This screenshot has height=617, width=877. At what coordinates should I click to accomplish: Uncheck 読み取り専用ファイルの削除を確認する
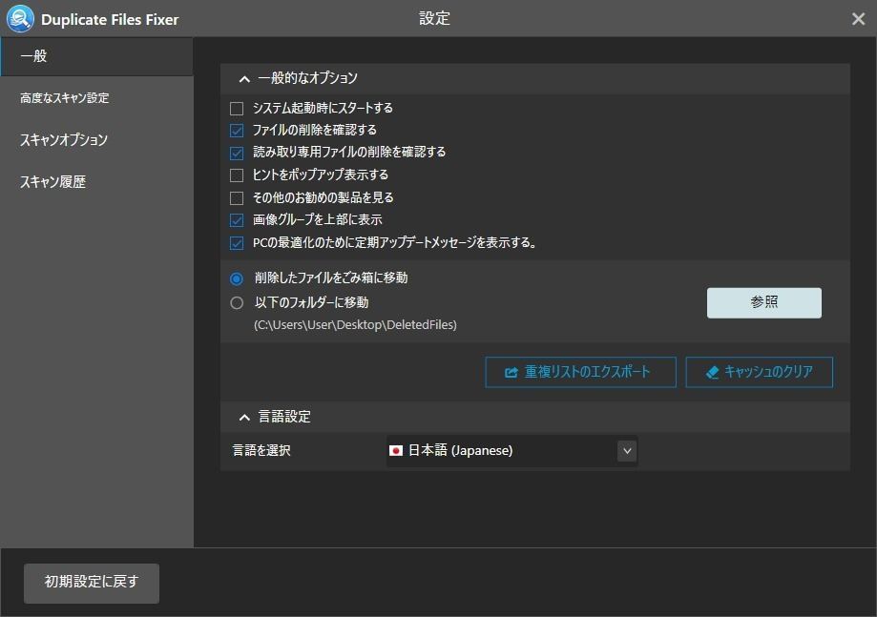tap(237, 154)
